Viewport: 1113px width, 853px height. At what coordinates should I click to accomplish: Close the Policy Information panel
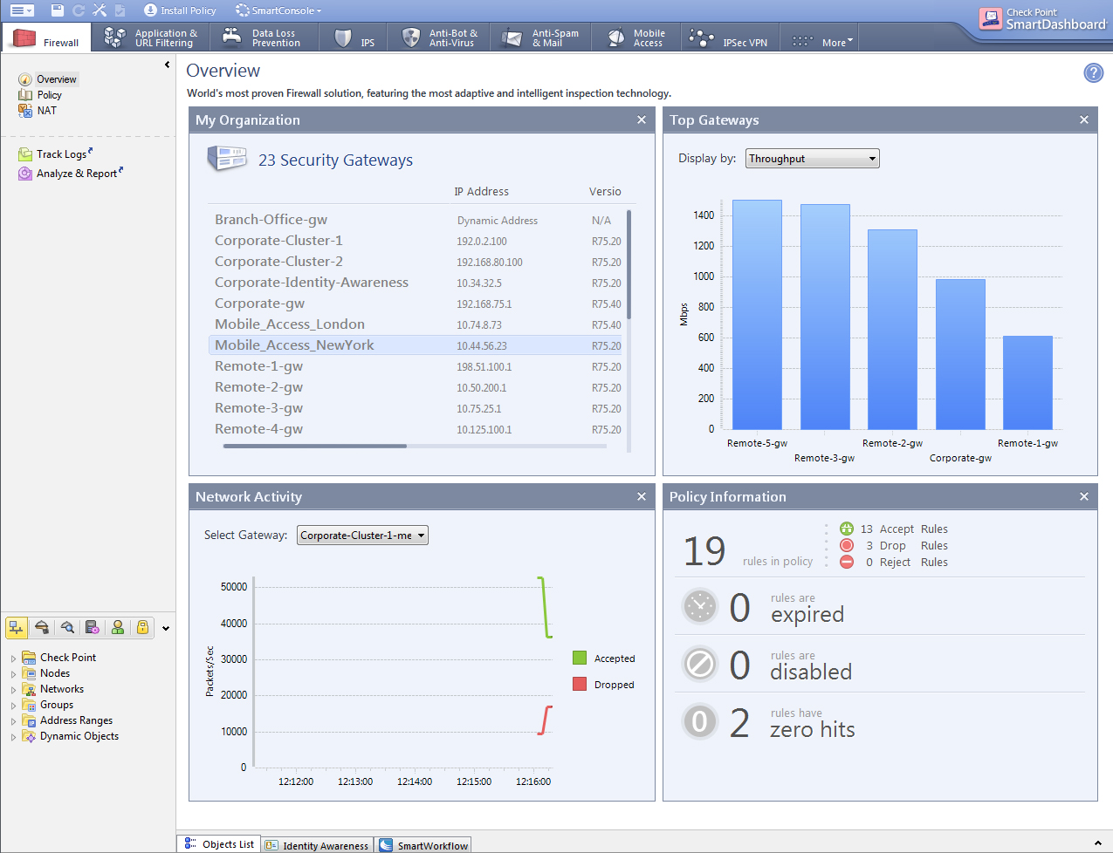[x=1084, y=497]
